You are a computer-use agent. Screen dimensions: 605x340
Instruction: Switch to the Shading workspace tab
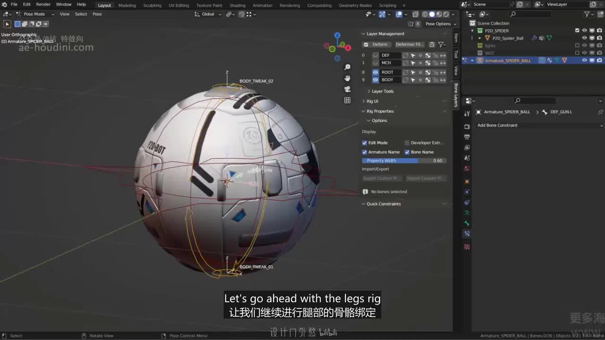(x=237, y=5)
